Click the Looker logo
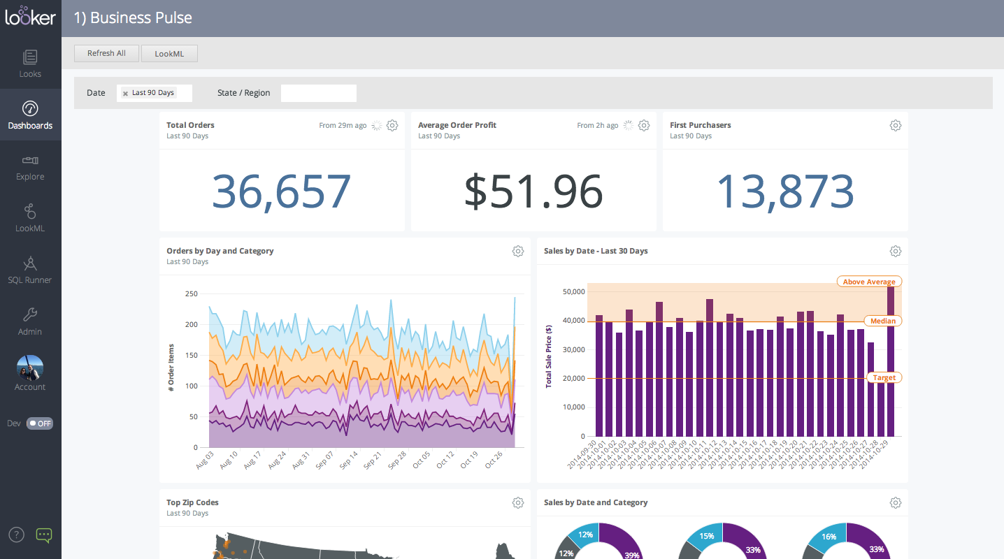Screen dimensions: 1004x559 click(x=30, y=16)
